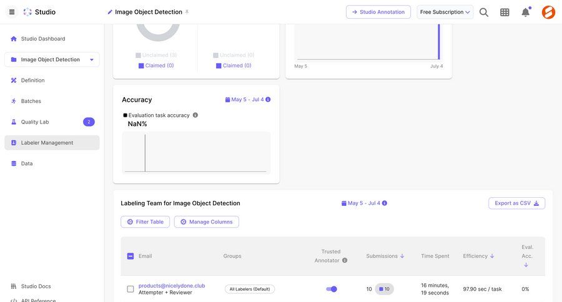Image resolution: width=562 pixels, height=302 pixels.
Task: Click the purple bar in the July 4 chart
Action: [439, 42]
